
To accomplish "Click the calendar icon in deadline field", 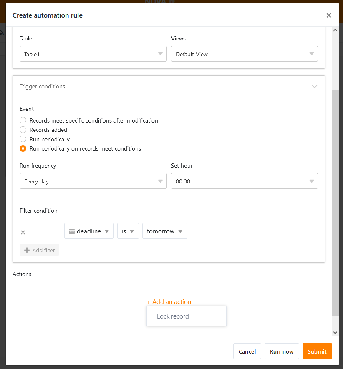I will [72, 231].
